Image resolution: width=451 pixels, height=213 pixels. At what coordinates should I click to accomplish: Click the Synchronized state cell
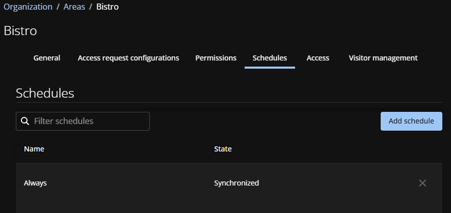click(x=236, y=183)
